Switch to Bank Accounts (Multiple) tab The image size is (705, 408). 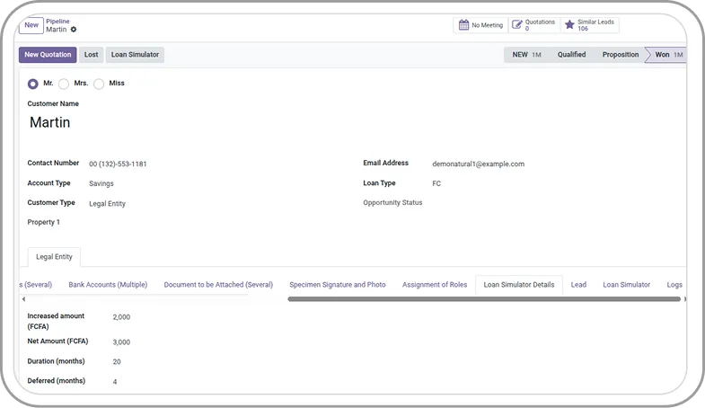(x=108, y=285)
